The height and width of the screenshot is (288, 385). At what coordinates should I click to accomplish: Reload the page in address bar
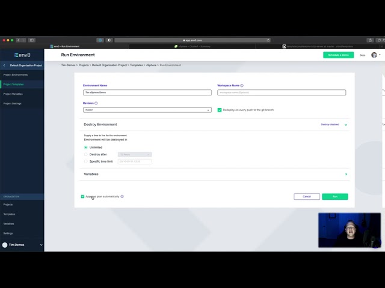(x=268, y=40)
